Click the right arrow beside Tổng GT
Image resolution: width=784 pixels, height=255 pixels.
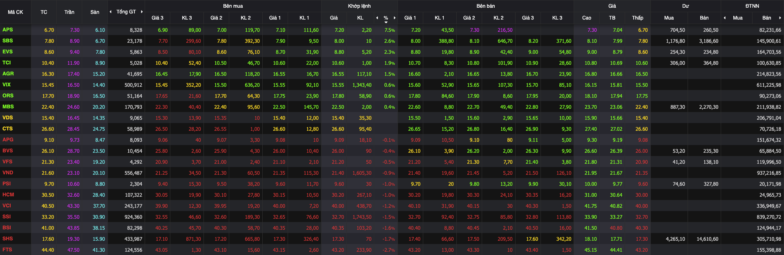(x=142, y=12)
